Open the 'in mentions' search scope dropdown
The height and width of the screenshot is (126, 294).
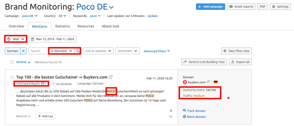(61, 51)
